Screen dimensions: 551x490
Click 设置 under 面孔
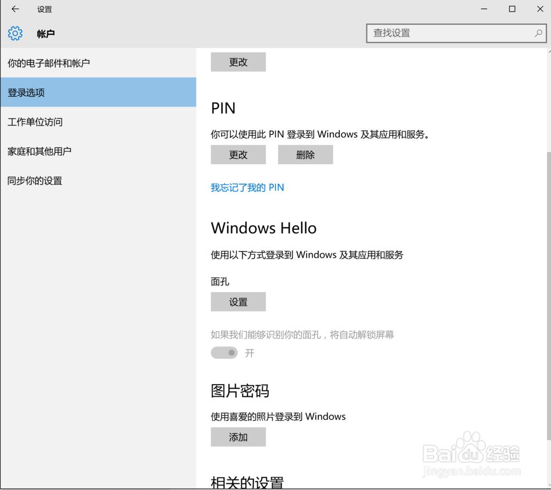(238, 301)
